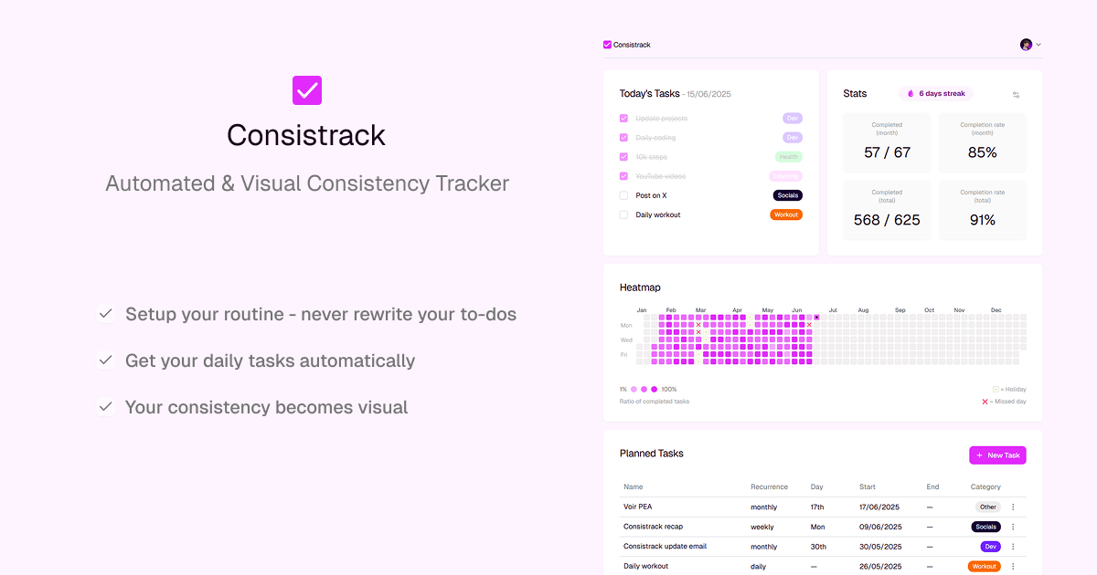
Task: Expand the account dropdown chevron
Action: 1038,45
